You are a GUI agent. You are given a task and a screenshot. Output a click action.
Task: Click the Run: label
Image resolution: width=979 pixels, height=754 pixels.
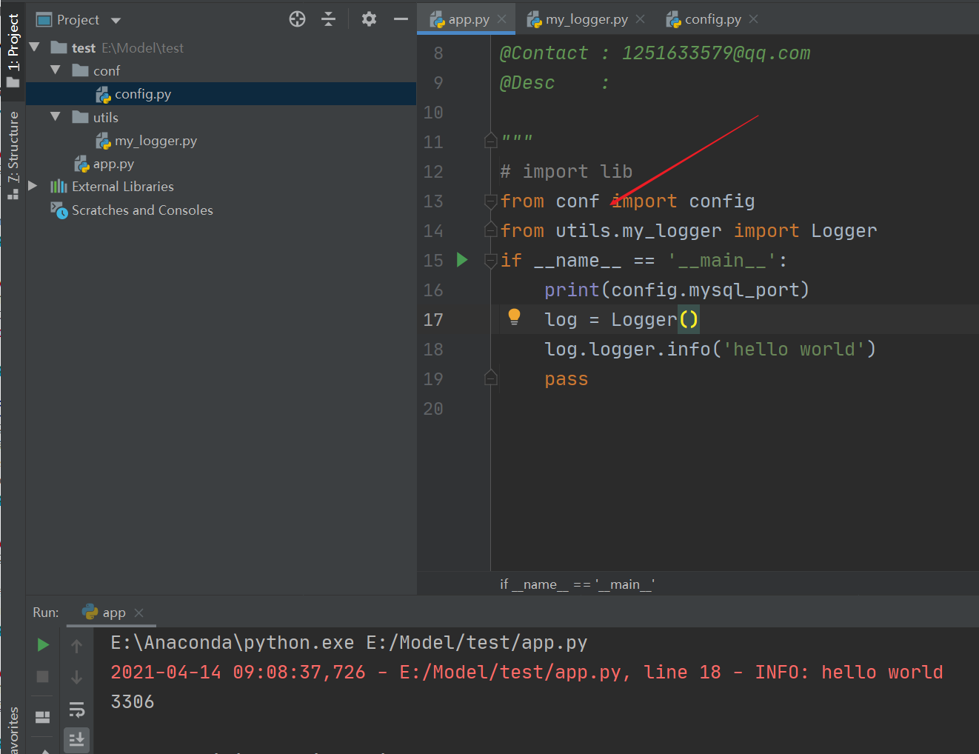click(x=46, y=613)
